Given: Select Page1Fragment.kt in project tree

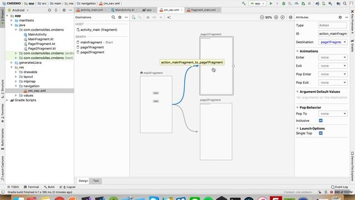Looking at the screenshot, I should pos(42,44).
